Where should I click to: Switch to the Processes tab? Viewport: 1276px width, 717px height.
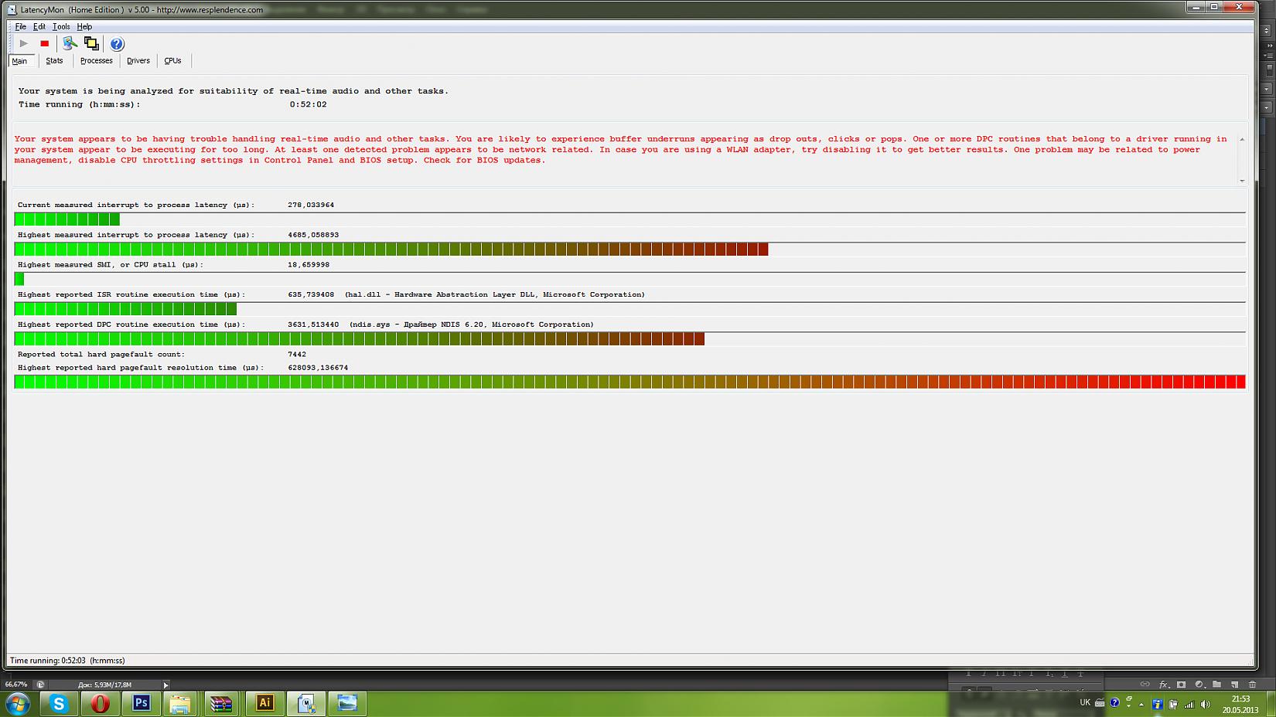pos(97,60)
